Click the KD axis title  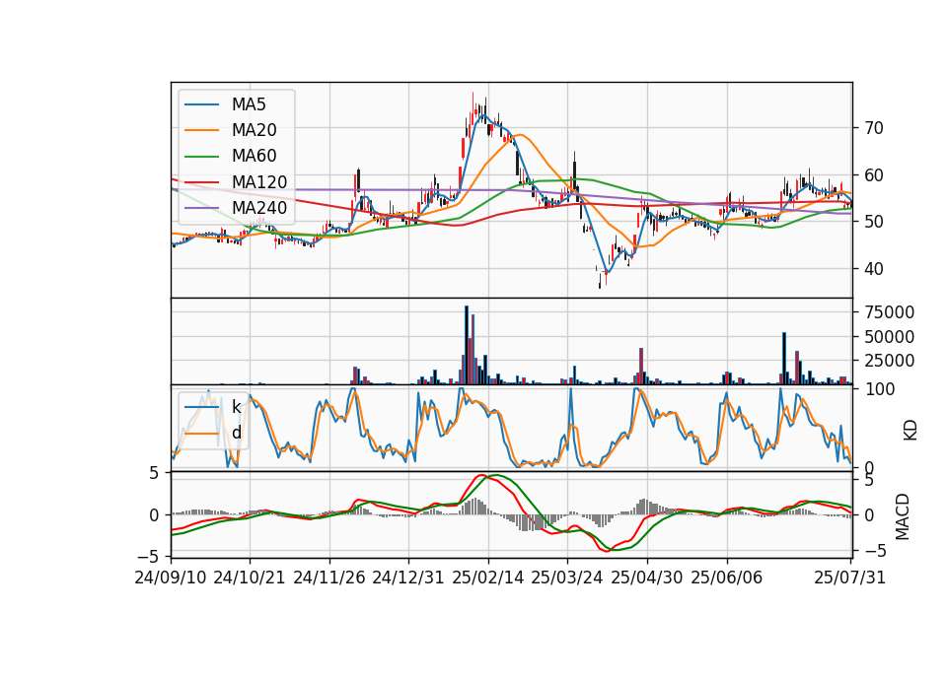point(911,430)
